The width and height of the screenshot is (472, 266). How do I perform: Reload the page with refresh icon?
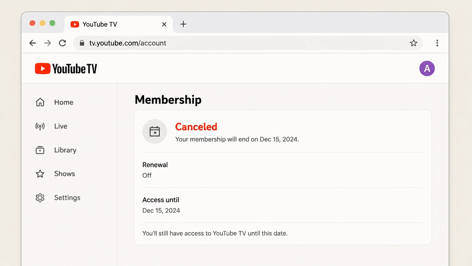click(62, 43)
